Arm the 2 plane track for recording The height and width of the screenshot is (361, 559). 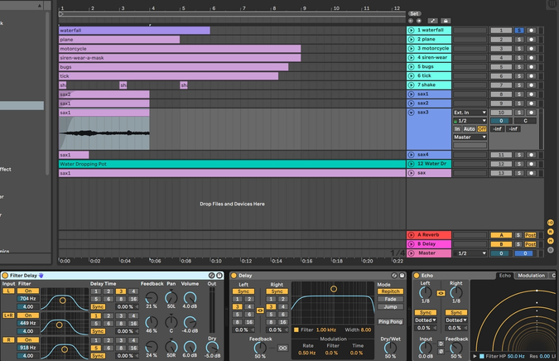[532, 39]
